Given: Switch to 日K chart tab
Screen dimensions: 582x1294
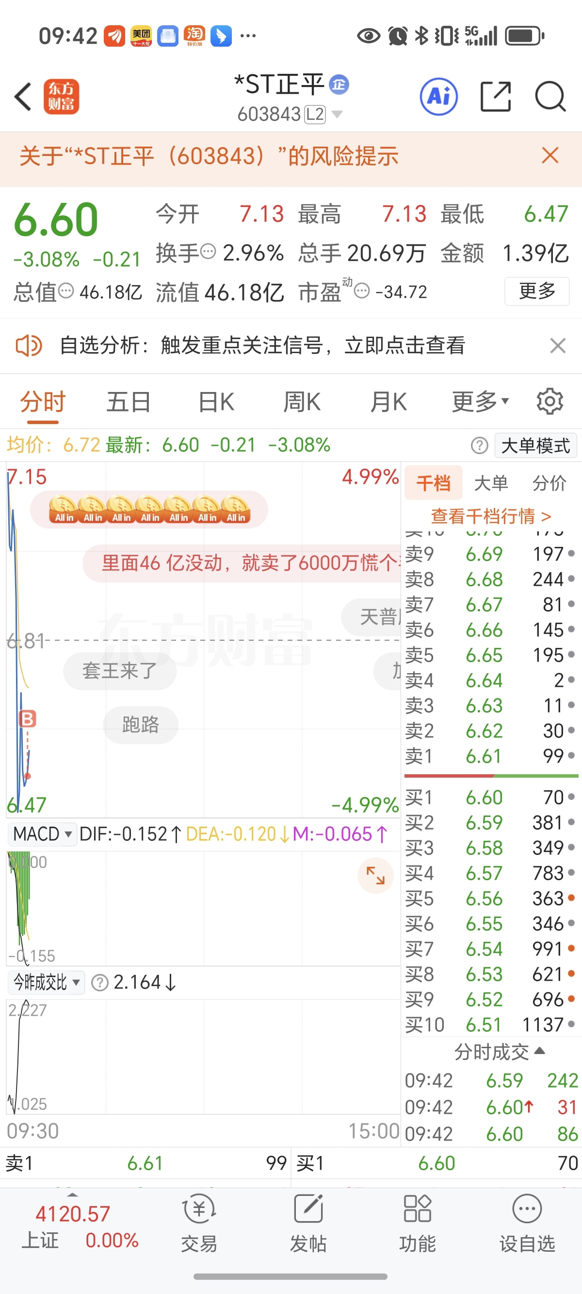Looking at the screenshot, I should click(216, 401).
